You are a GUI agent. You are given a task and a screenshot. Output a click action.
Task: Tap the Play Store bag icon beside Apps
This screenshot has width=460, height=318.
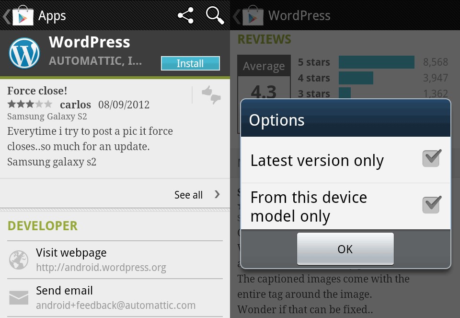pos(23,15)
